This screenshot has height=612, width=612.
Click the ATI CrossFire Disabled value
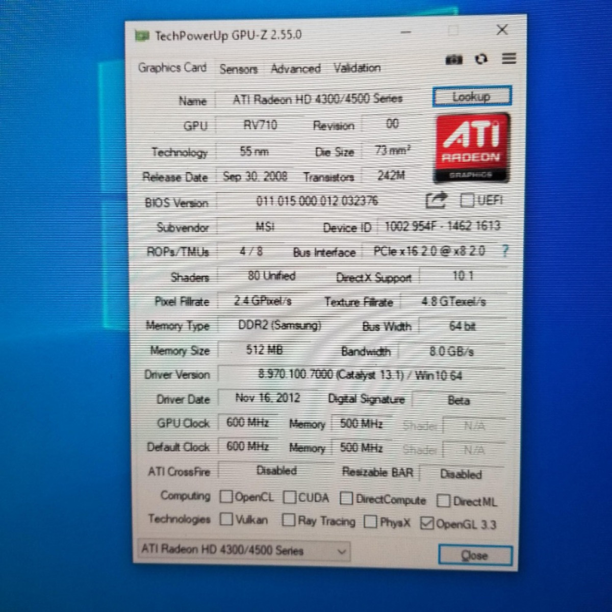point(276,471)
